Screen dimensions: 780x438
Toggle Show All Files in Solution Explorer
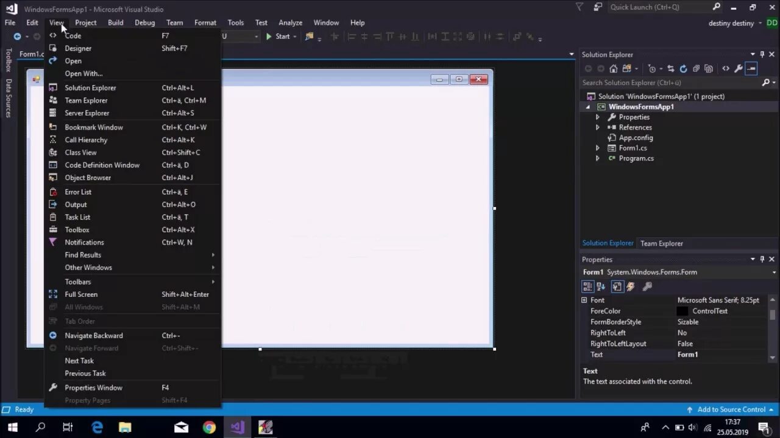click(x=709, y=69)
